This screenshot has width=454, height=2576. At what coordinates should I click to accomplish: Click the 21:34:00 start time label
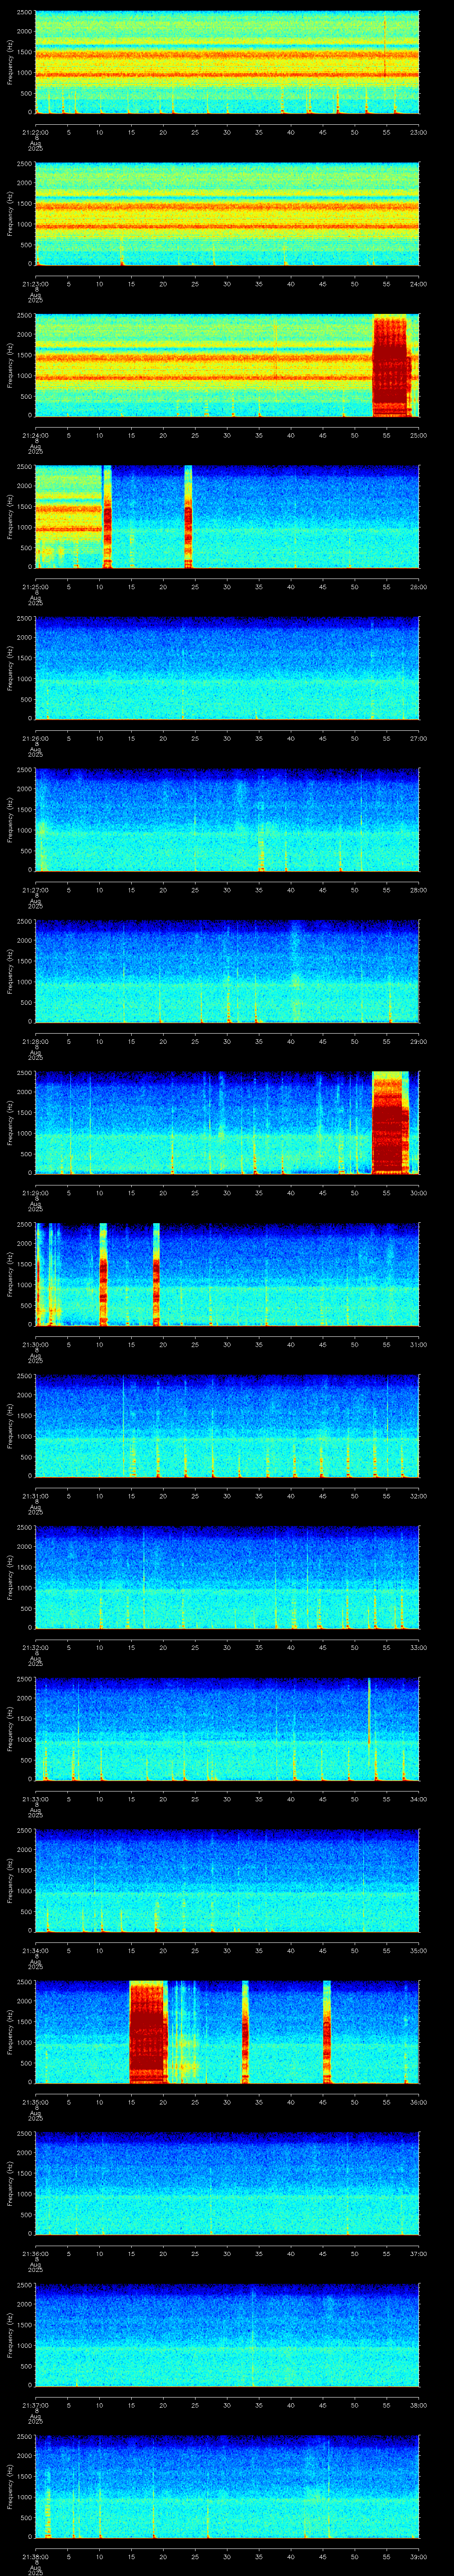35,1950
